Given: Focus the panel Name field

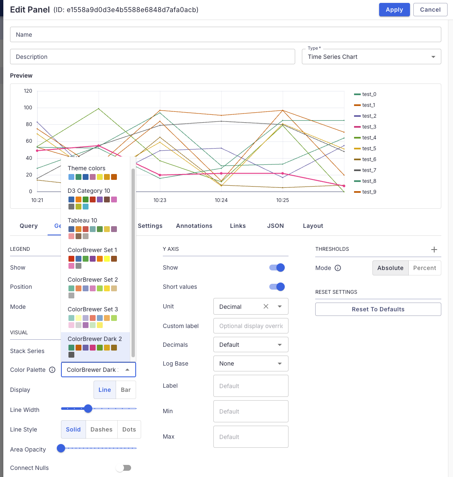Looking at the screenshot, I should coord(225,34).
